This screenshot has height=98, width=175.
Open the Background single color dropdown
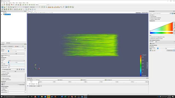(13, 83)
